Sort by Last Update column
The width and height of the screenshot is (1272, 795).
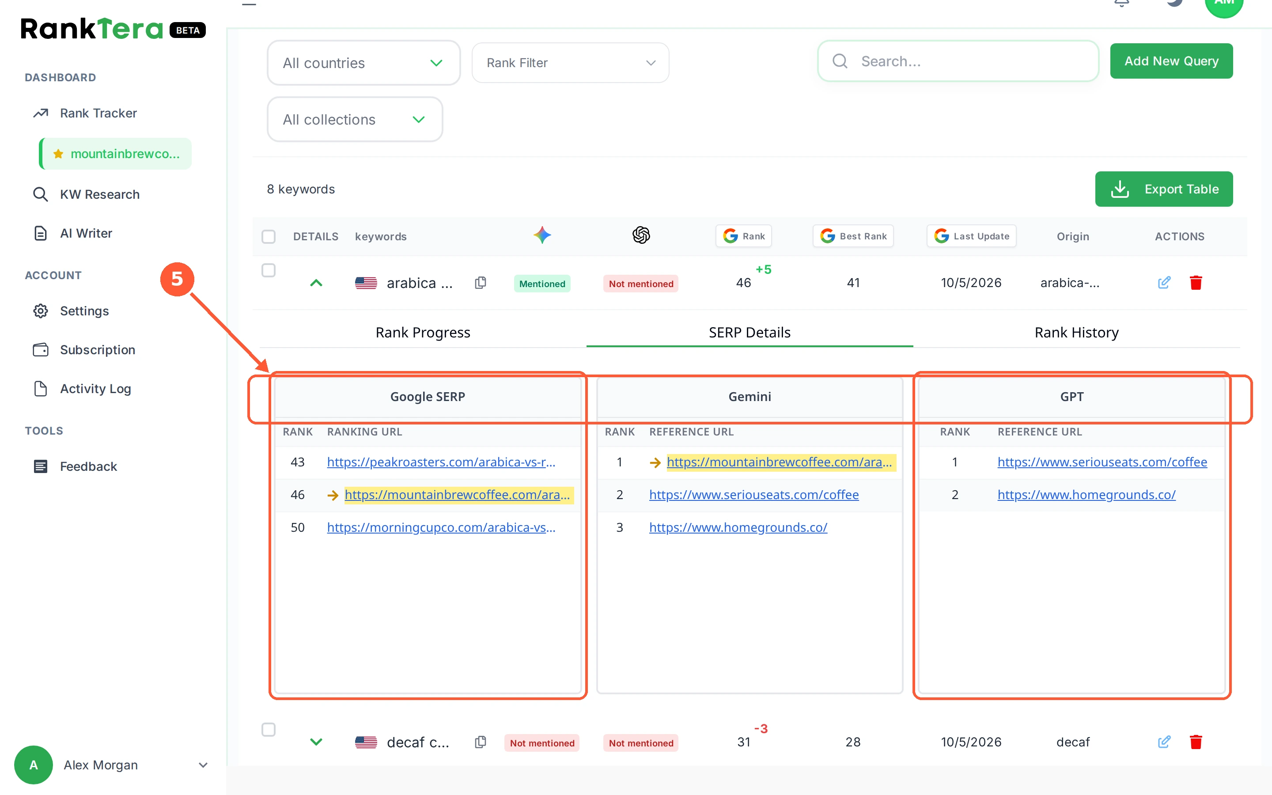click(971, 236)
